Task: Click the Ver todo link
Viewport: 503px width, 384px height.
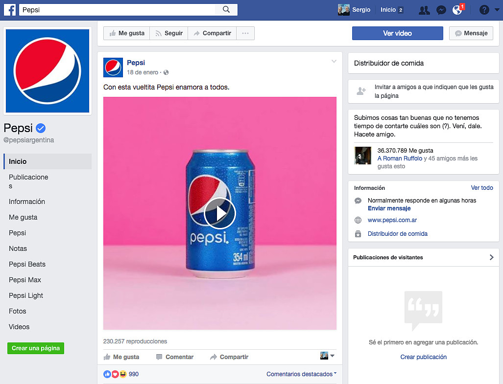Action: point(482,188)
